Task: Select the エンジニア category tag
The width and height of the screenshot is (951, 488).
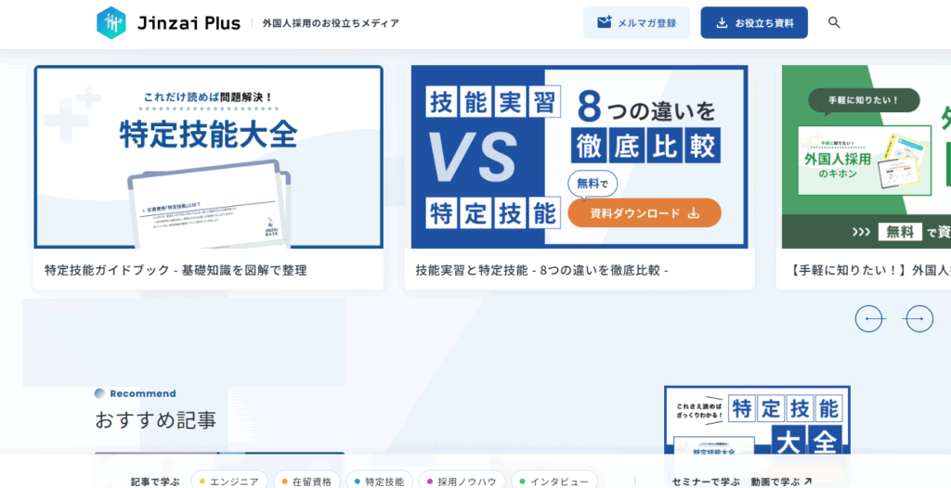Action: (x=229, y=482)
